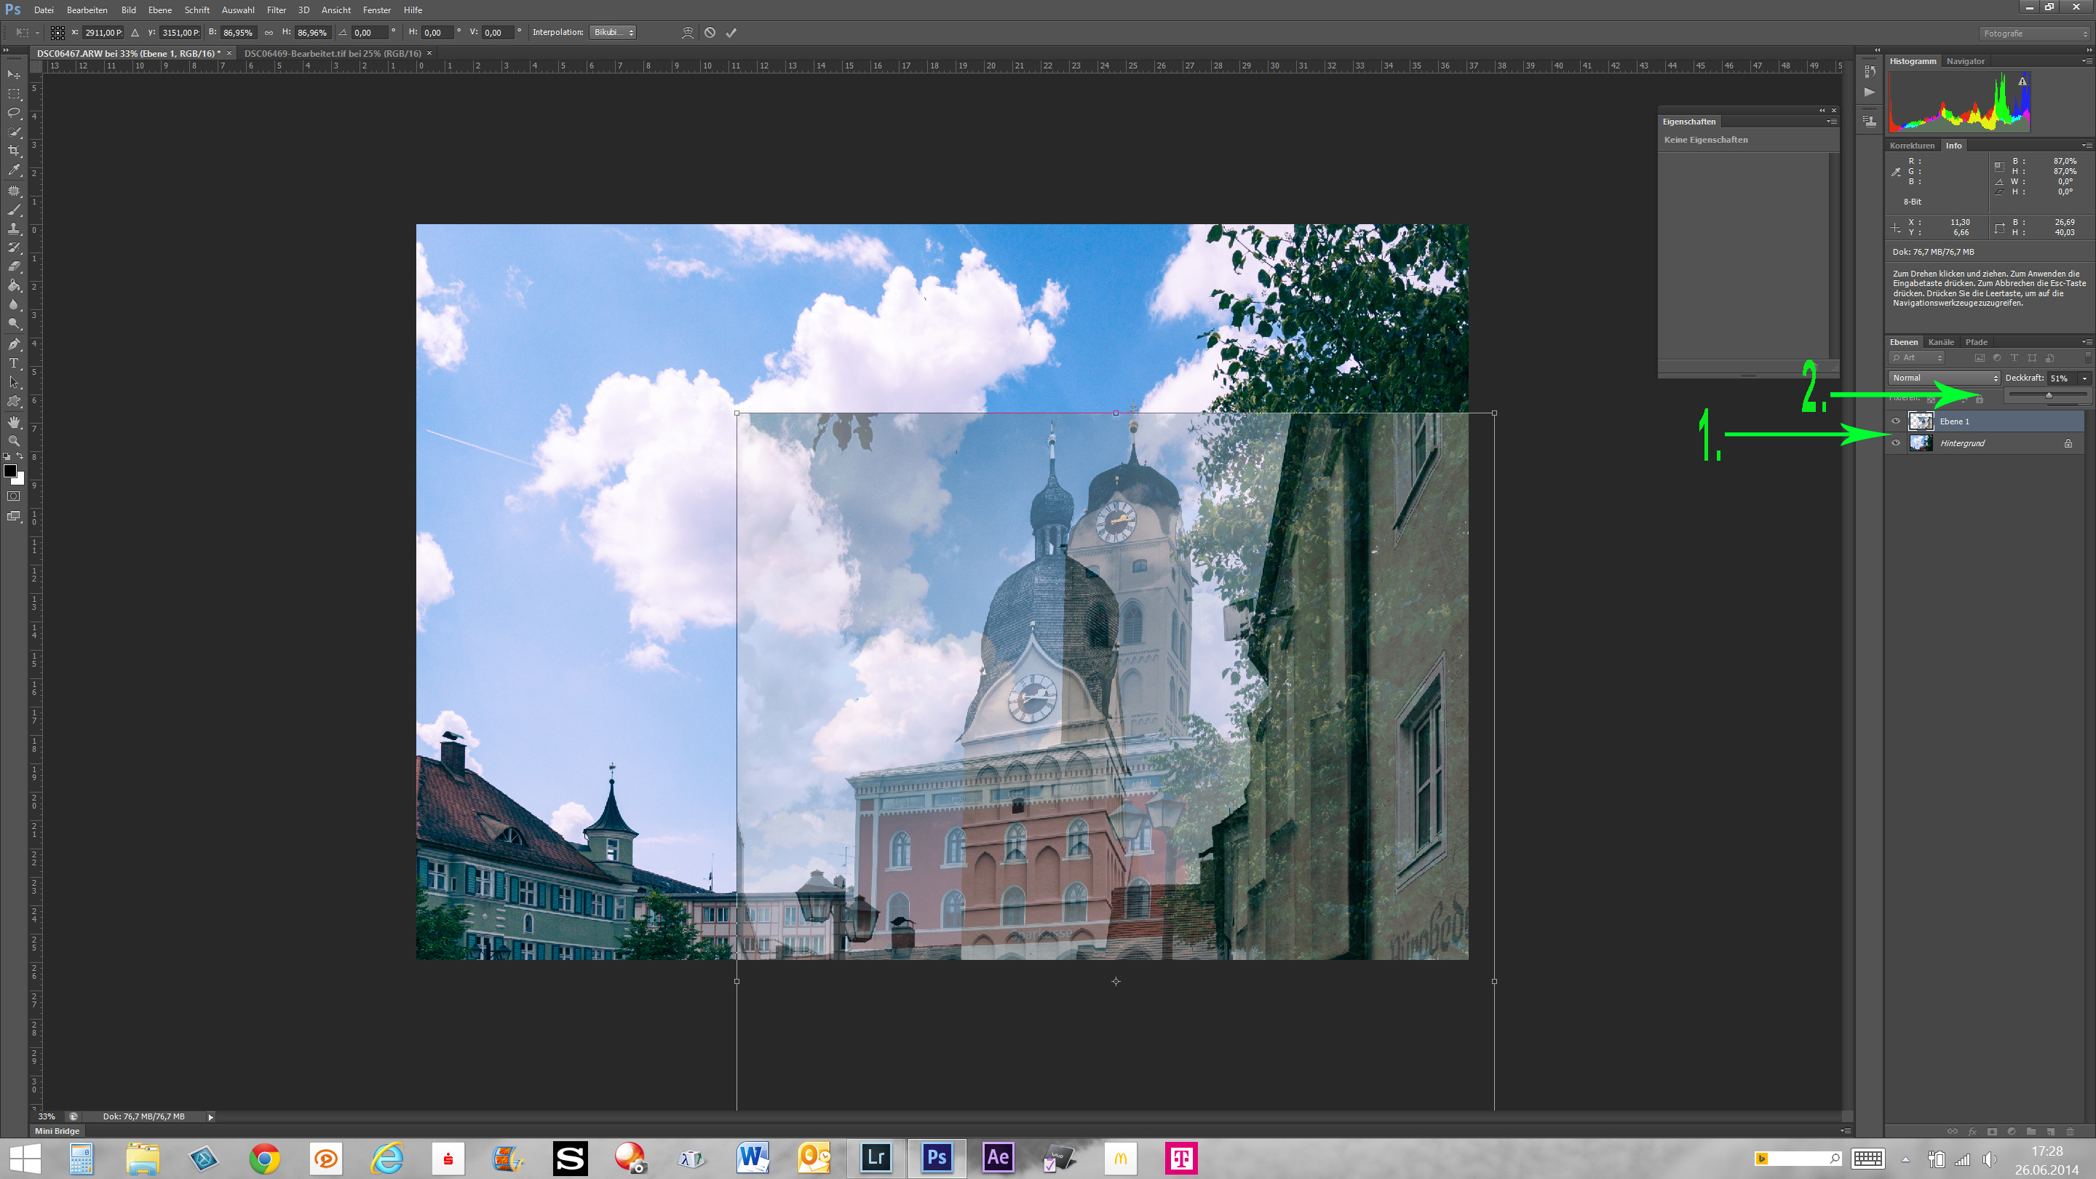Swap foreground and background colors
The width and height of the screenshot is (2096, 1179).
(x=20, y=456)
